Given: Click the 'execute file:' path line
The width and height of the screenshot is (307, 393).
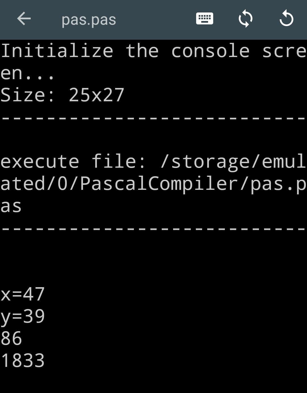Looking at the screenshot, I should (153, 161).
